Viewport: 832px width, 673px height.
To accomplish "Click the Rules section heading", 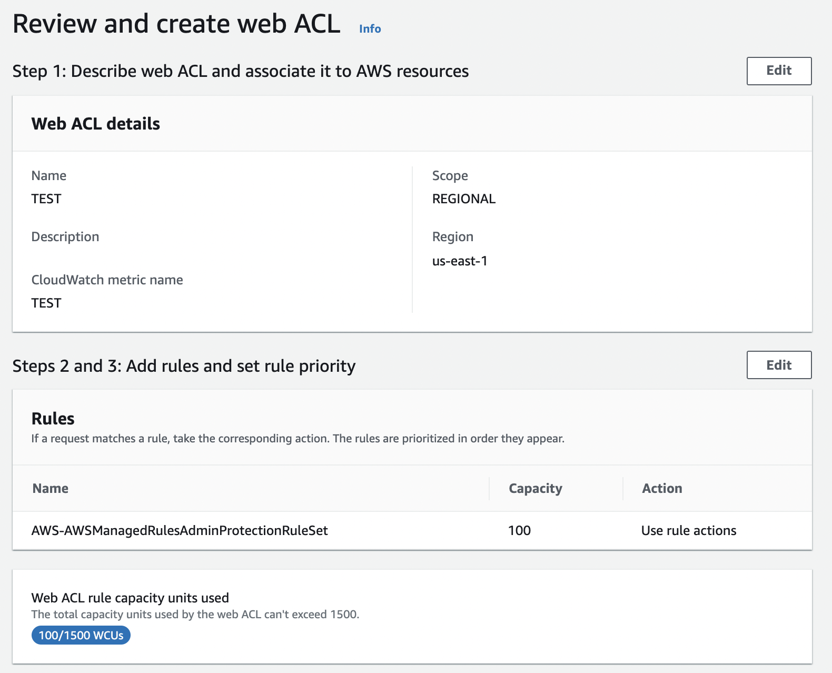I will [53, 419].
